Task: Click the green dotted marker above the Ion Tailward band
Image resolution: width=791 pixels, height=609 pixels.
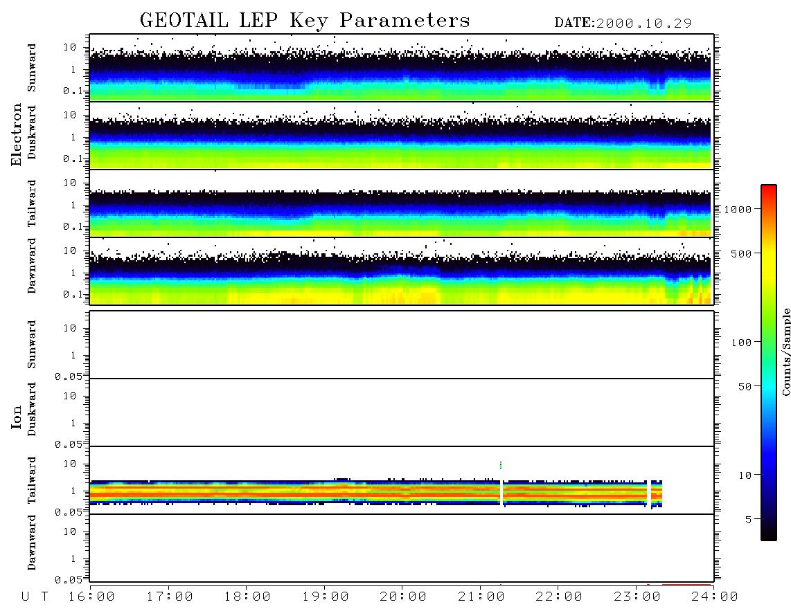Action: (500, 465)
